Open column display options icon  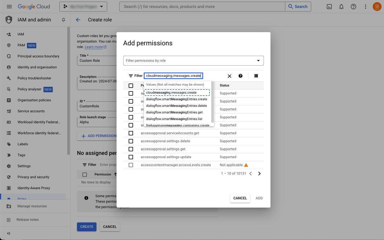pos(256,76)
